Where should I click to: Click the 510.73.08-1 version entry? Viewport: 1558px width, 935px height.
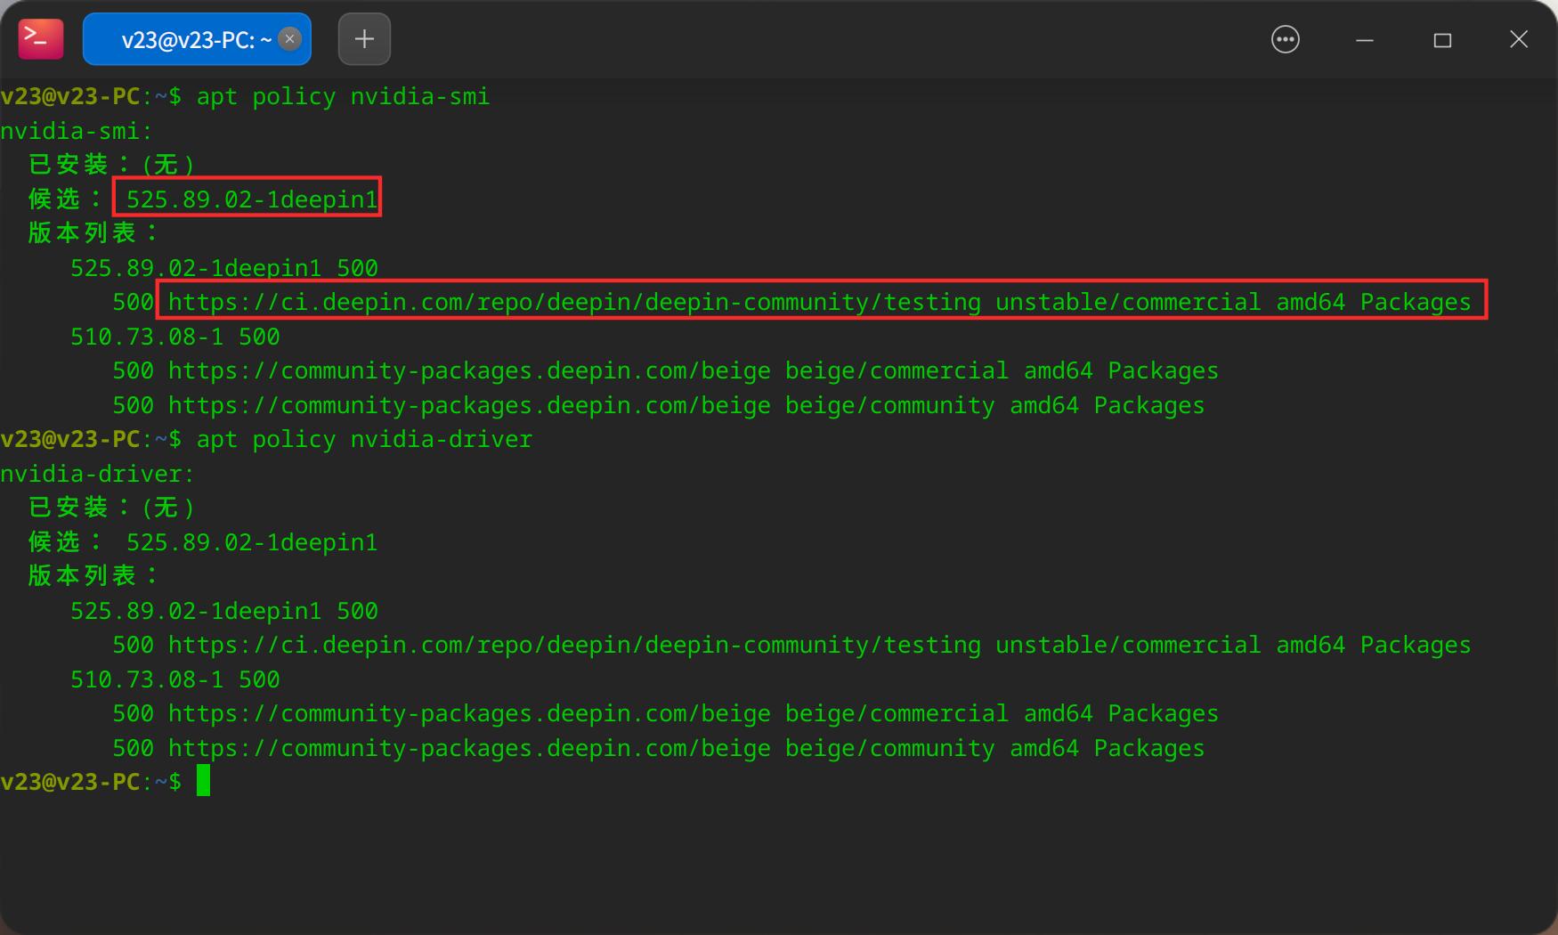174,337
